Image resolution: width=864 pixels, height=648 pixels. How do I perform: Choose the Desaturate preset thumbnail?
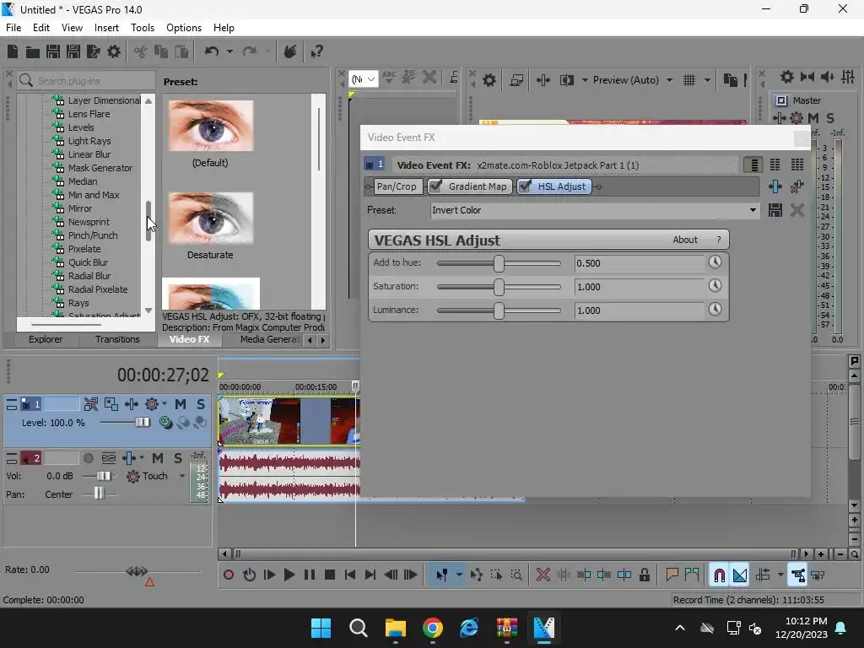[210, 219]
